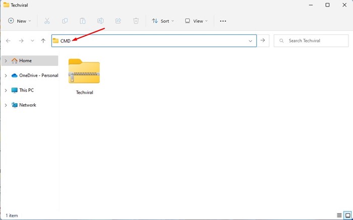
Task: Click the folder icon in address bar
Action: 55,41
